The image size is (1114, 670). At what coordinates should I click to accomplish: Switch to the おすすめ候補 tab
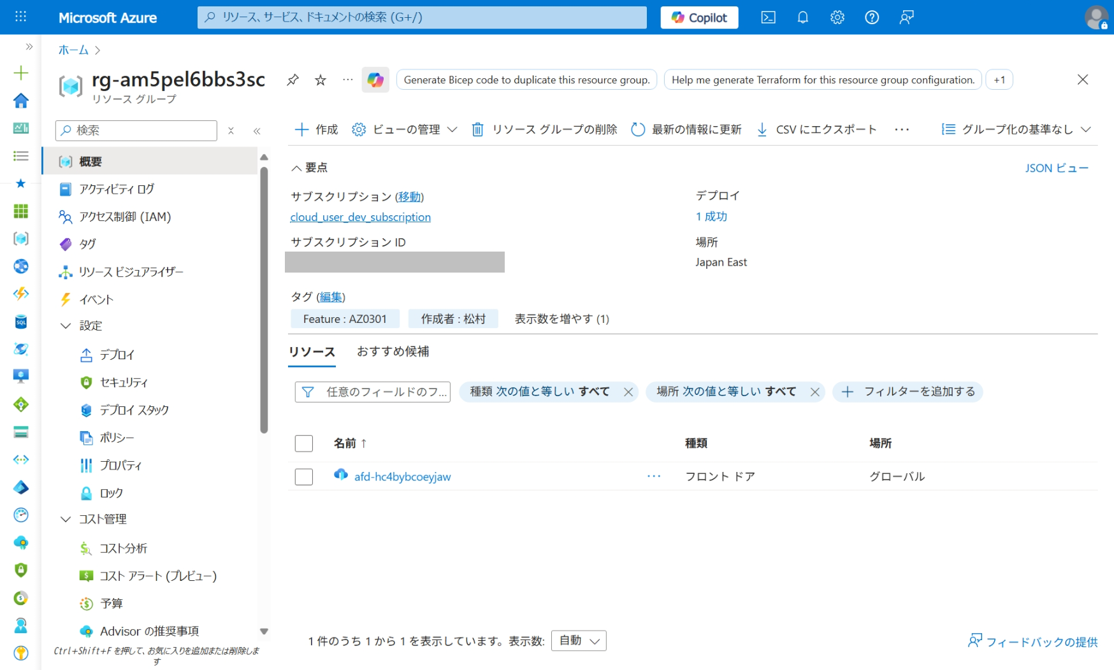click(x=392, y=352)
